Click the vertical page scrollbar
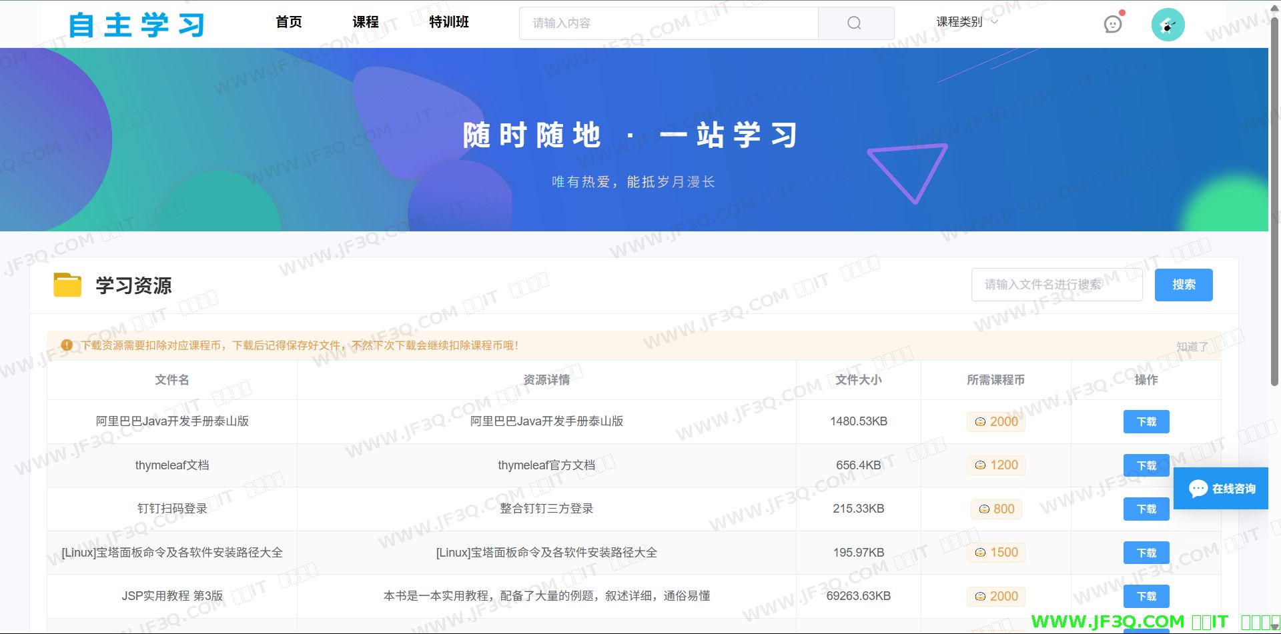The height and width of the screenshot is (634, 1281). point(1274,200)
